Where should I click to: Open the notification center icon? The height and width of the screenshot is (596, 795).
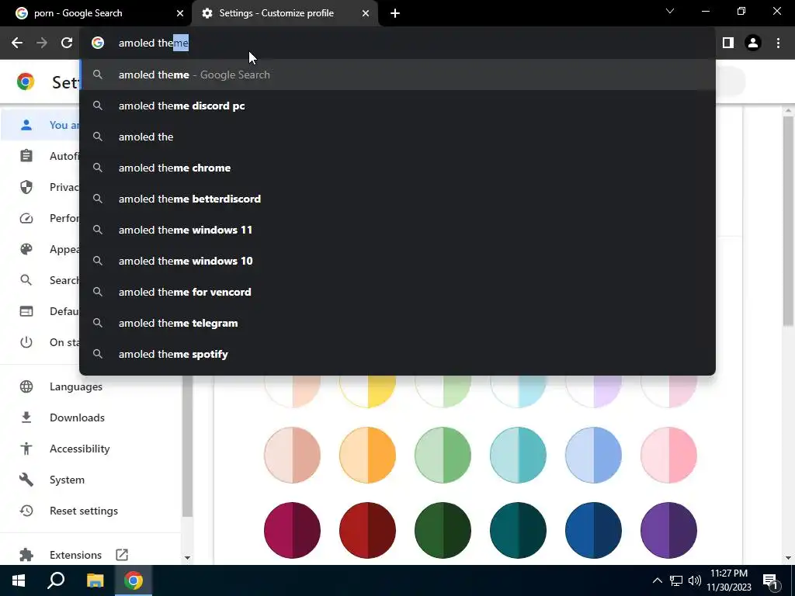tap(771, 580)
